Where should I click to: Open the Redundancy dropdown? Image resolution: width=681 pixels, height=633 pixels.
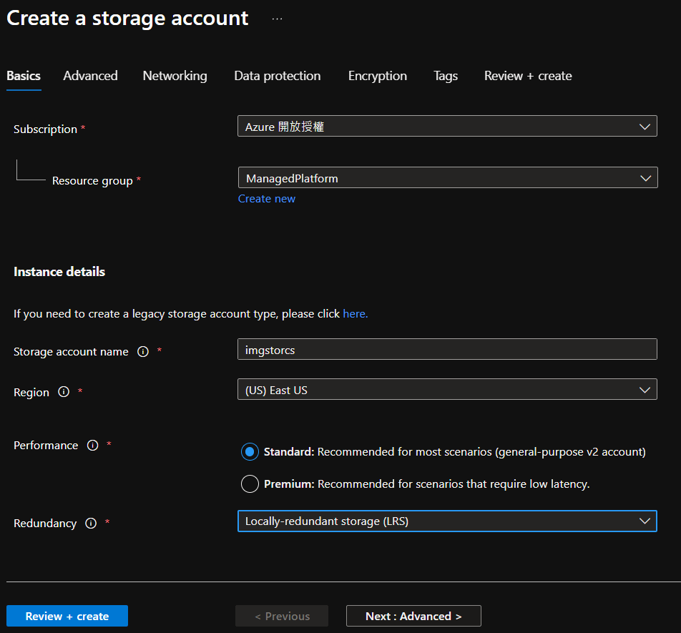click(447, 521)
